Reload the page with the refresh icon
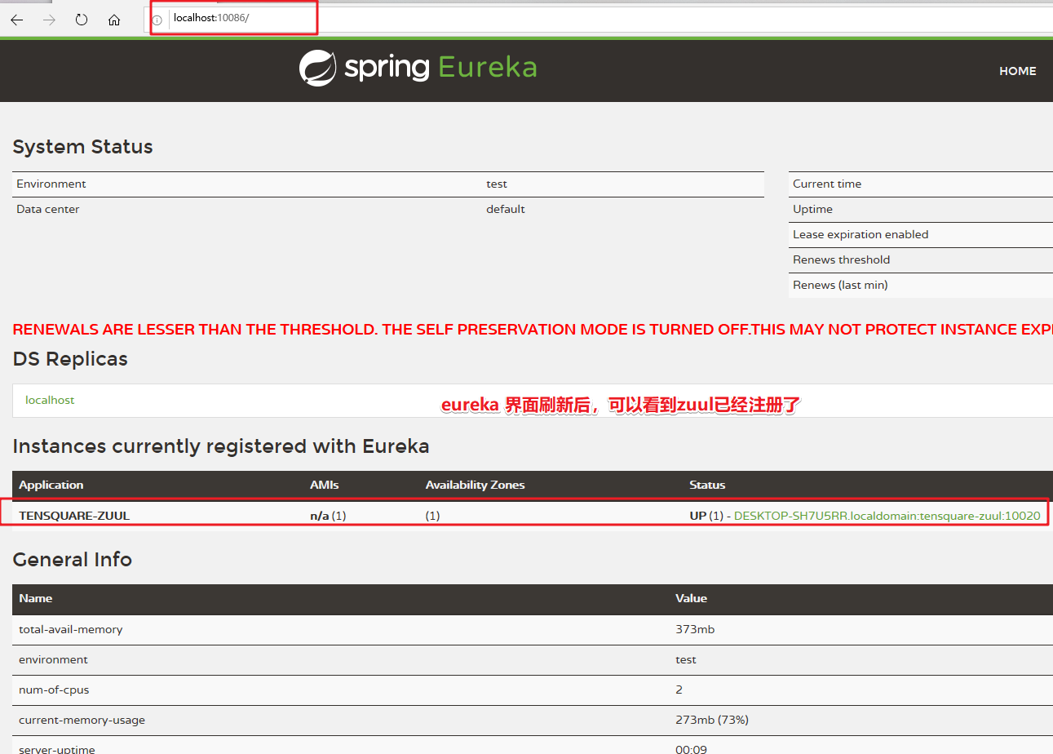This screenshot has width=1053, height=754. pyautogui.click(x=82, y=20)
